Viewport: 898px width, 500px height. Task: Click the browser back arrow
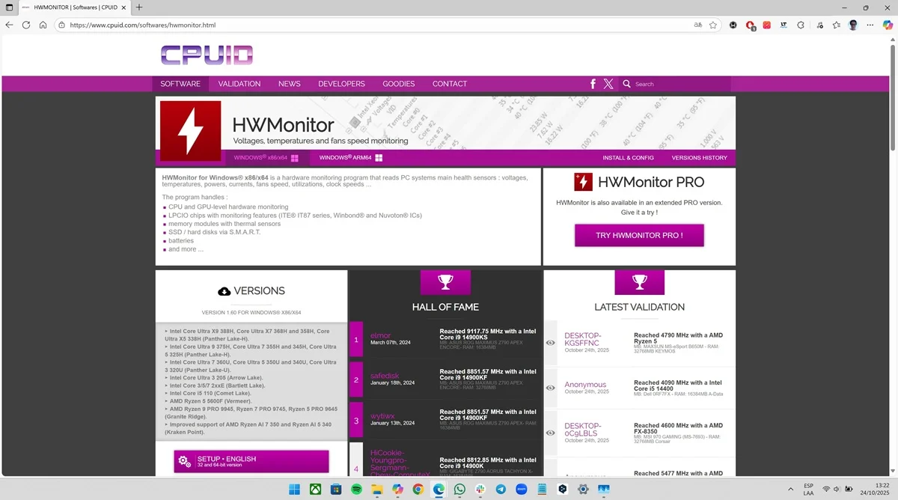(x=9, y=25)
